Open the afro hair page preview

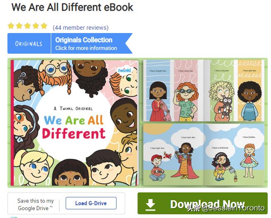point(250,90)
